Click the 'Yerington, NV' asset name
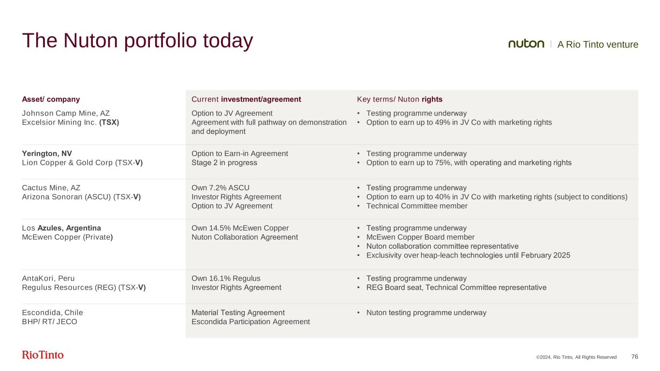Image resolution: width=660 pixels, height=371 pixels. coord(47,154)
